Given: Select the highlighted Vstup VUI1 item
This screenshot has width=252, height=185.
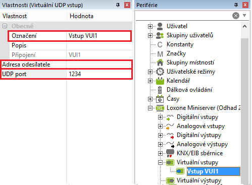Looking at the screenshot, I should pos(214,171).
